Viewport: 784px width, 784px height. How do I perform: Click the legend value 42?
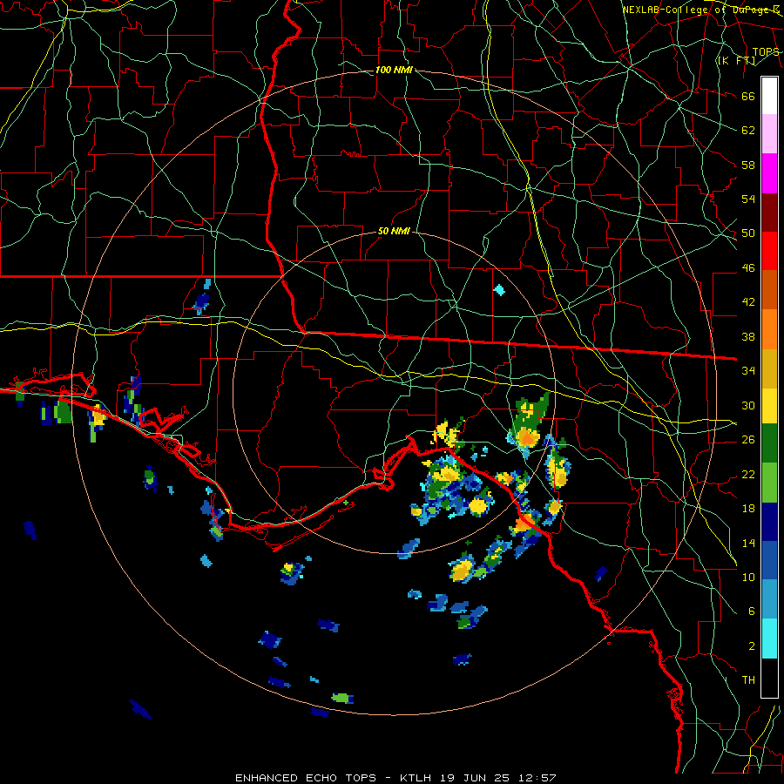pos(748,301)
